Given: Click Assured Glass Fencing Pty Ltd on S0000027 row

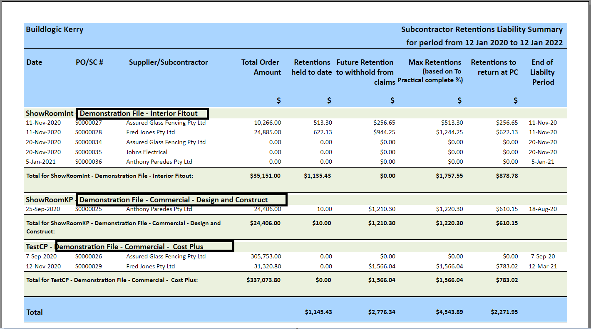Looking at the screenshot, I should pyautogui.click(x=166, y=123).
